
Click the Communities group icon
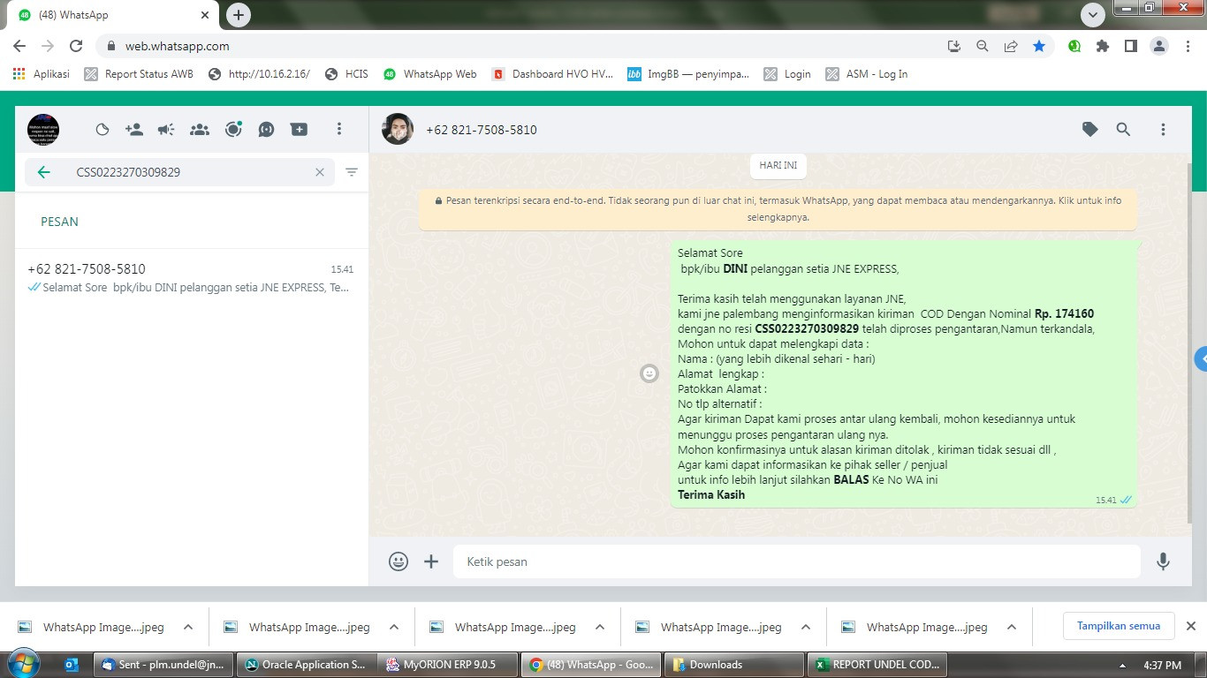pyautogui.click(x=200, y=129)
